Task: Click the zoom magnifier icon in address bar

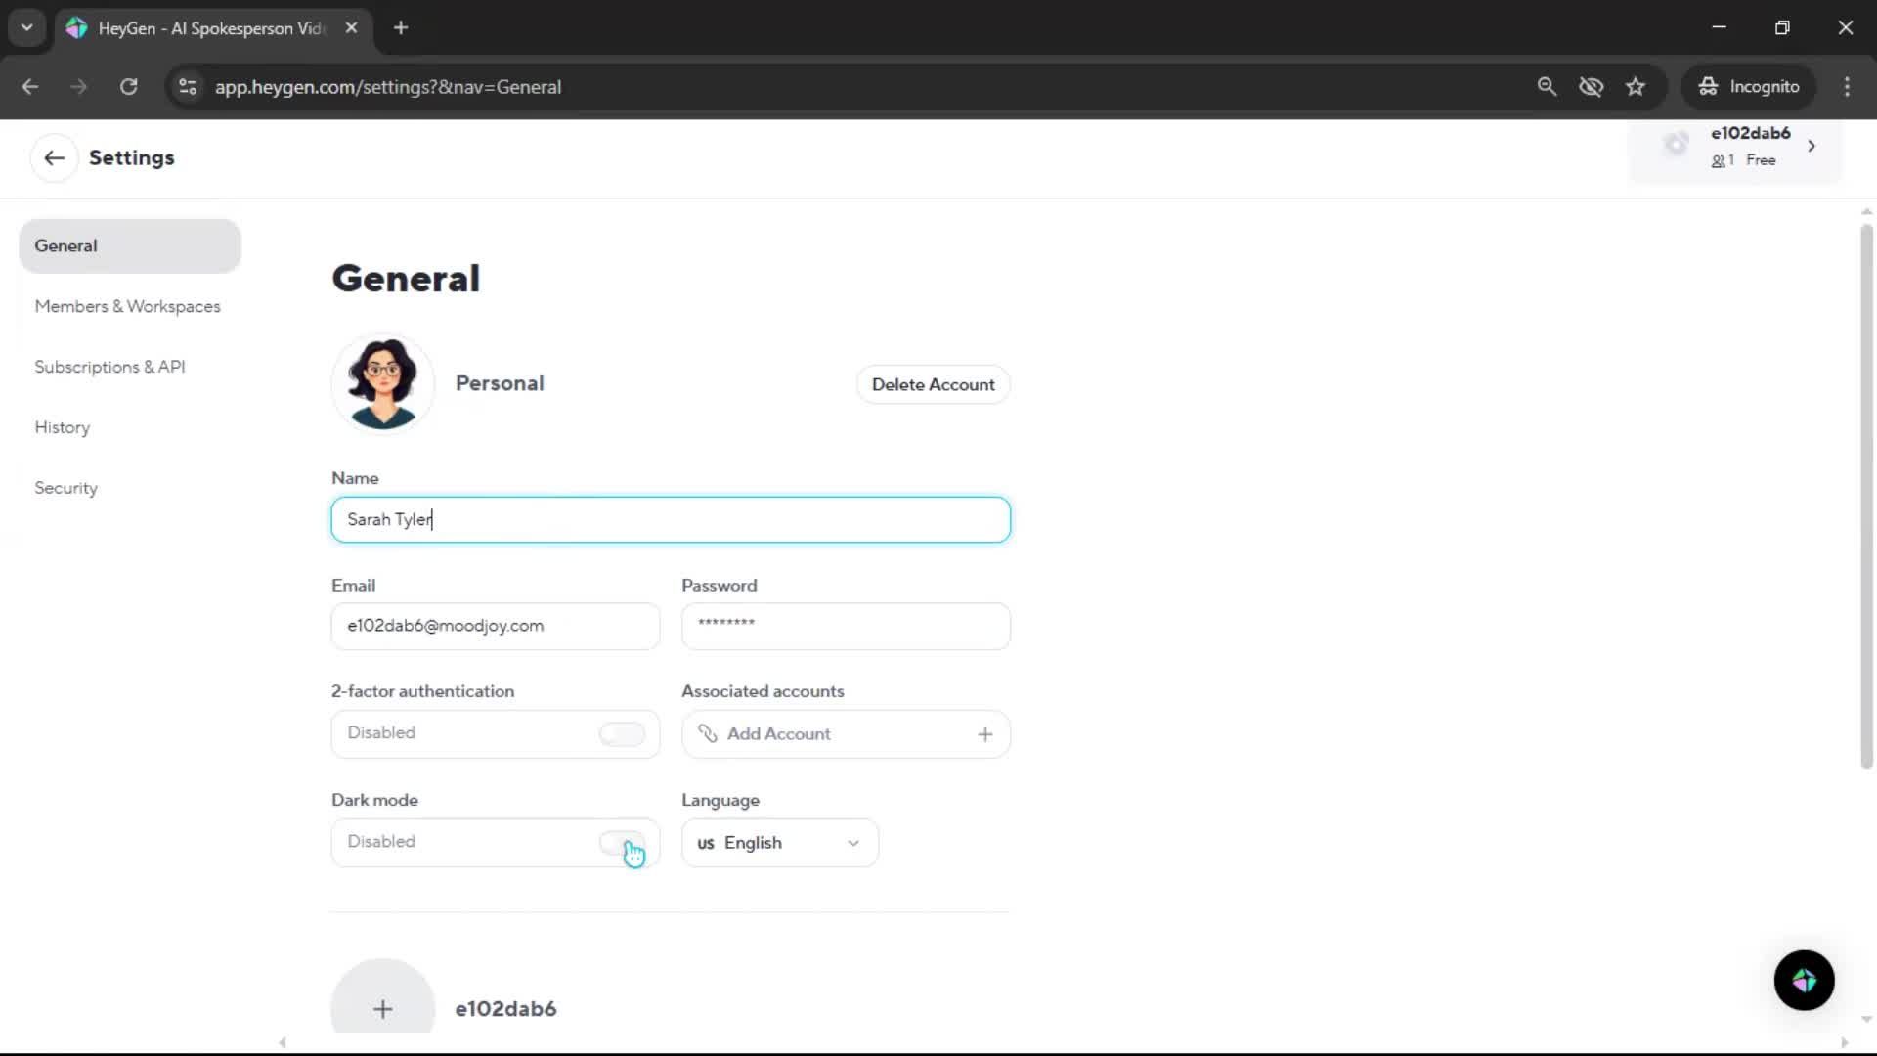Action: 1546,86
